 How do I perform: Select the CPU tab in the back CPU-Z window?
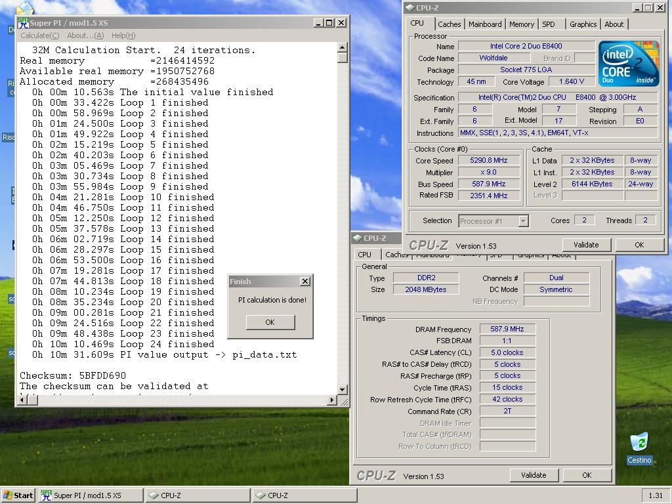coord(365,255)
